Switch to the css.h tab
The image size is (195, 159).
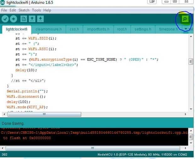[x=74, y=29]
